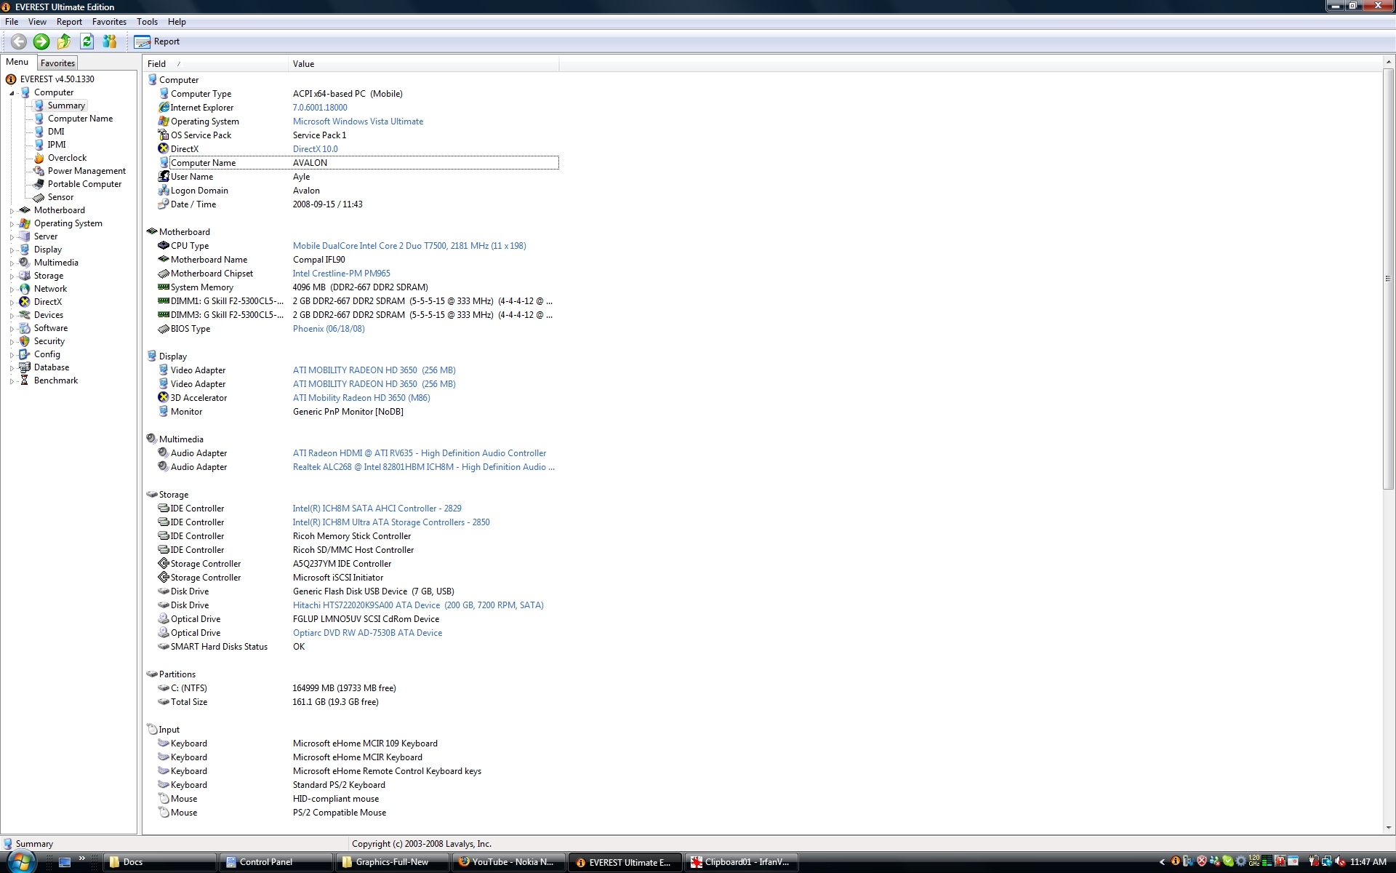Open the Tools menu
The width and height of the screenshot is (1396, 873).
pyautogui.click(x=147, y=22)
